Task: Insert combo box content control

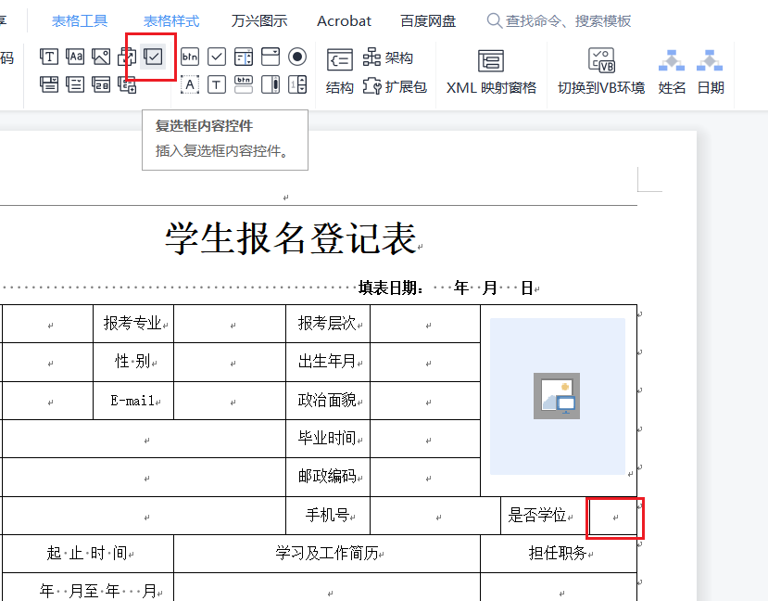Action: pos(50,85)
